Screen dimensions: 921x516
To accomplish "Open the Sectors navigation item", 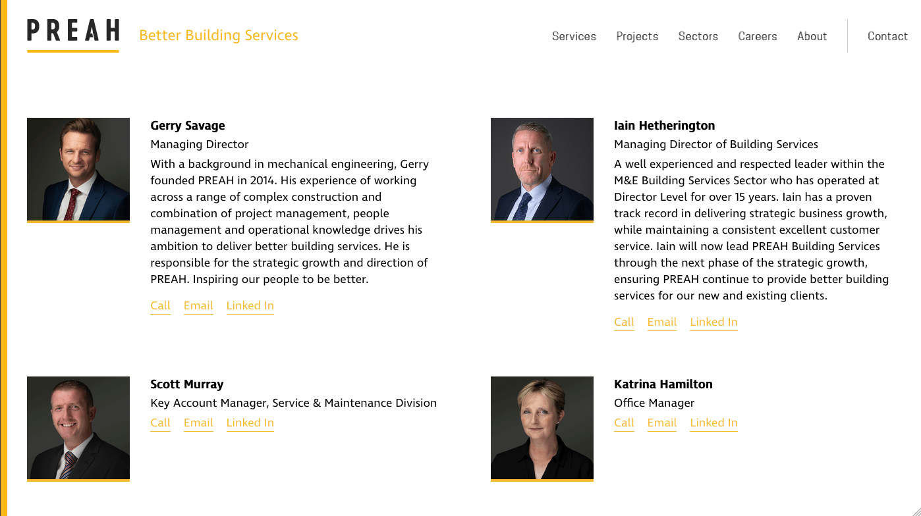I will (698, 36).
